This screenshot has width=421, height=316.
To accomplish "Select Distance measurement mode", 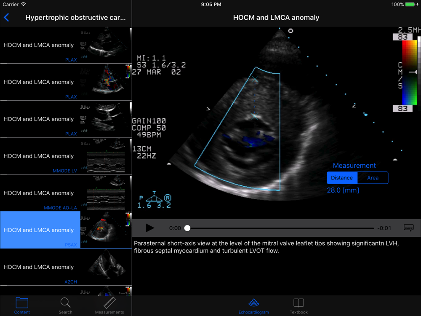I will pyautogui.click(x=342, y=178).
